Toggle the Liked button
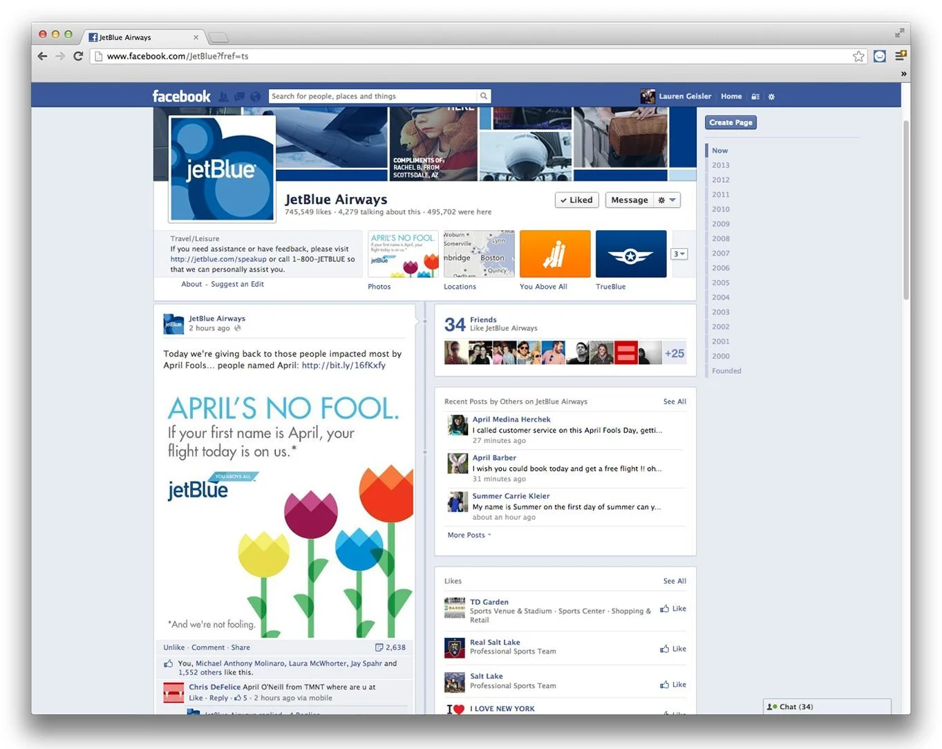Viewport: 942px width, 749px height. pyautogui.click(x=576, y=200)
